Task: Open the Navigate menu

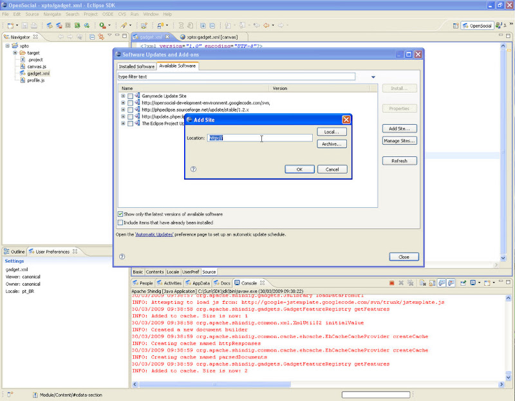Action: [51, 14]
